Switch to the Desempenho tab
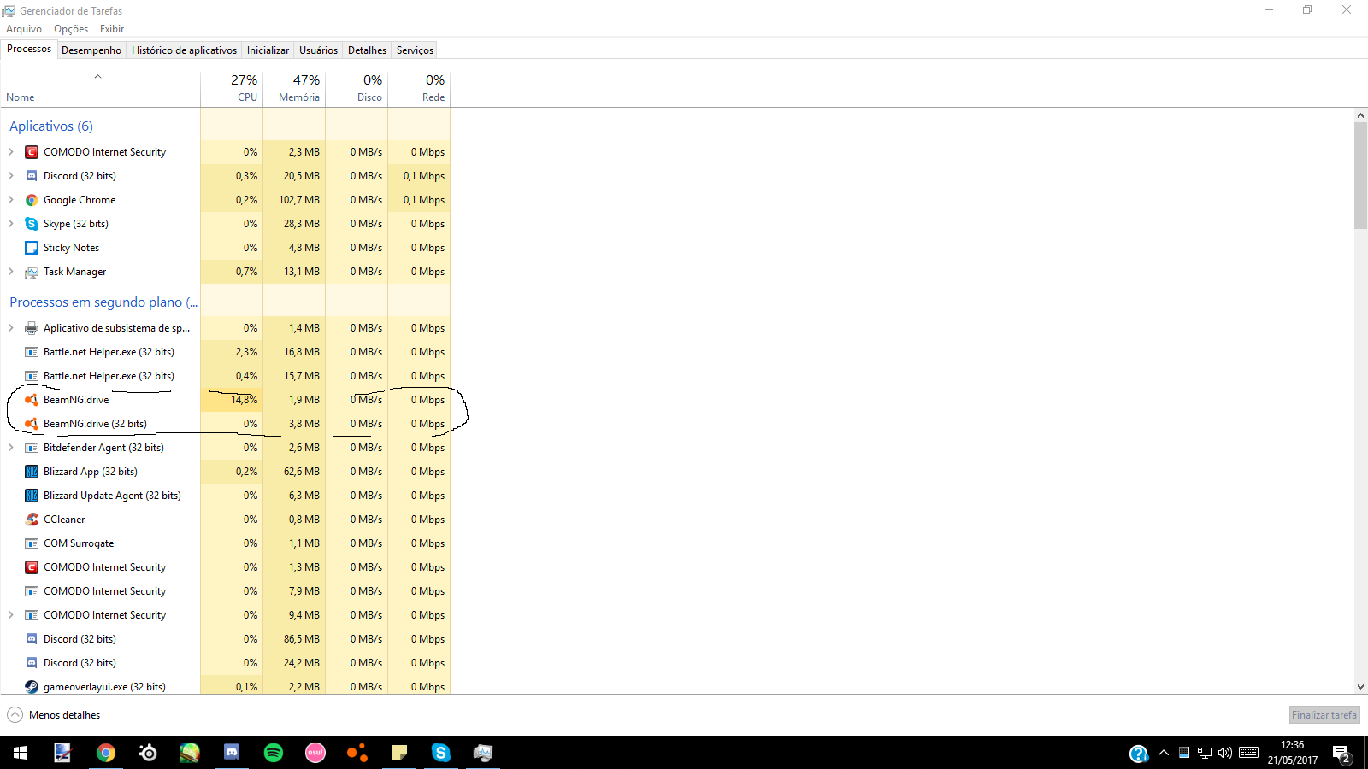 pyautogui.click(x=91, y=50)
